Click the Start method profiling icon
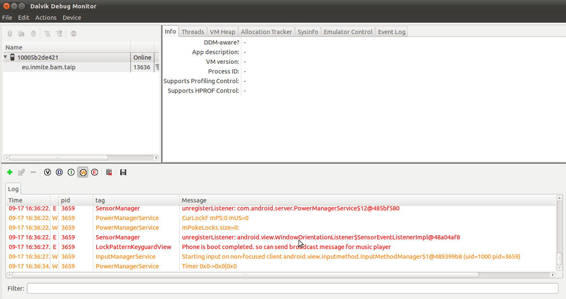The height and width of the screenshot is (299, 566). (x=59, y=34)
